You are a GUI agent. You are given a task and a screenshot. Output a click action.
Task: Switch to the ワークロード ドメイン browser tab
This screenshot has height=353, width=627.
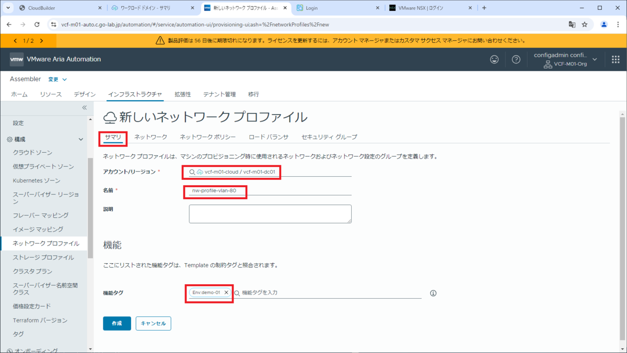(x=152, y=8)
